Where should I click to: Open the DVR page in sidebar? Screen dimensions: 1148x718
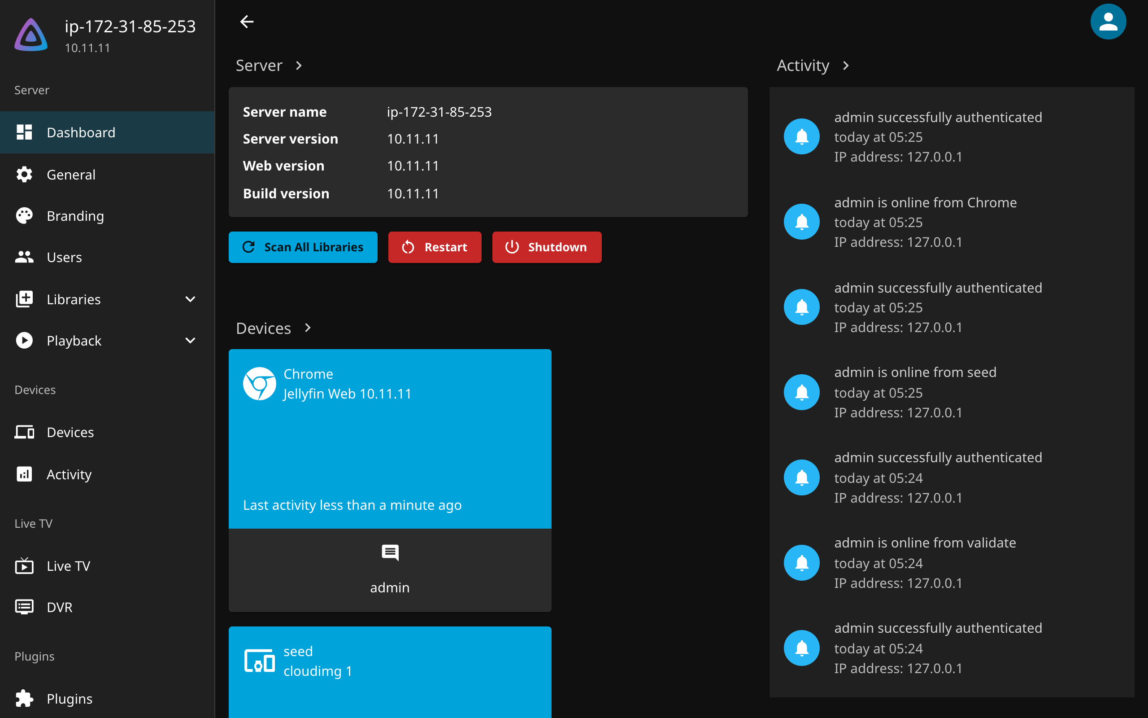107,607
